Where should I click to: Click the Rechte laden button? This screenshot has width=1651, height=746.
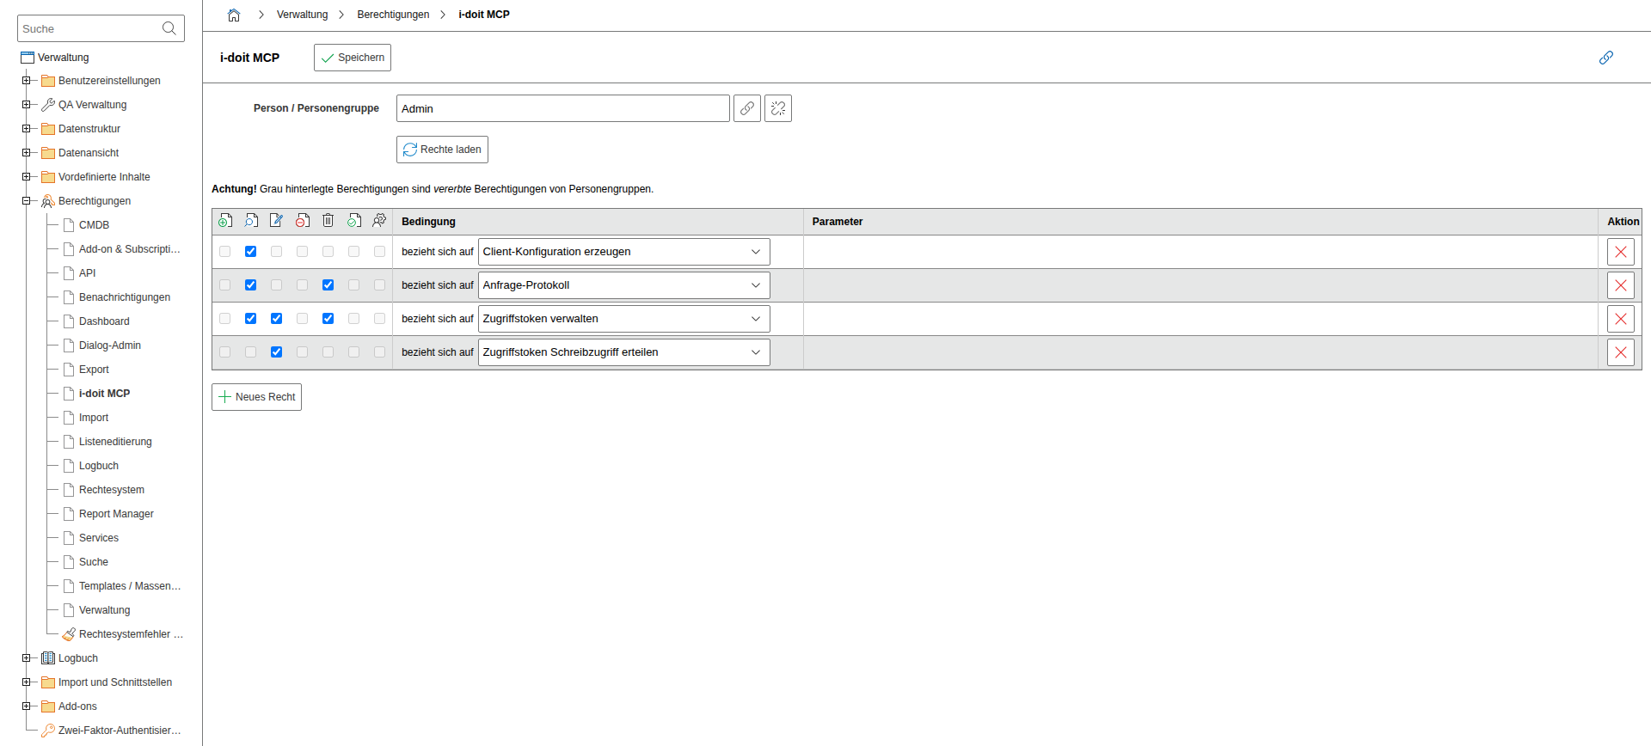(x=442, y=150)
